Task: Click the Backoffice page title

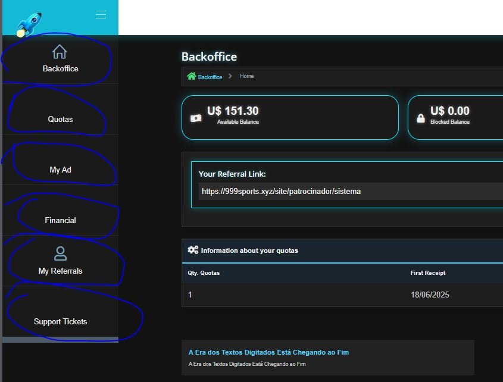Action: [x=209, y=57]
